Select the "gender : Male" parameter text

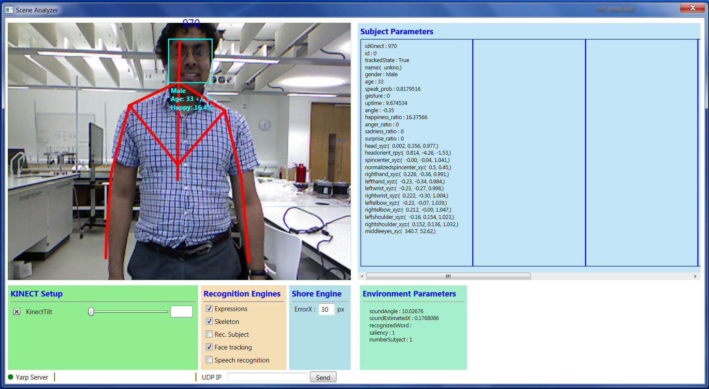(381, 75)
